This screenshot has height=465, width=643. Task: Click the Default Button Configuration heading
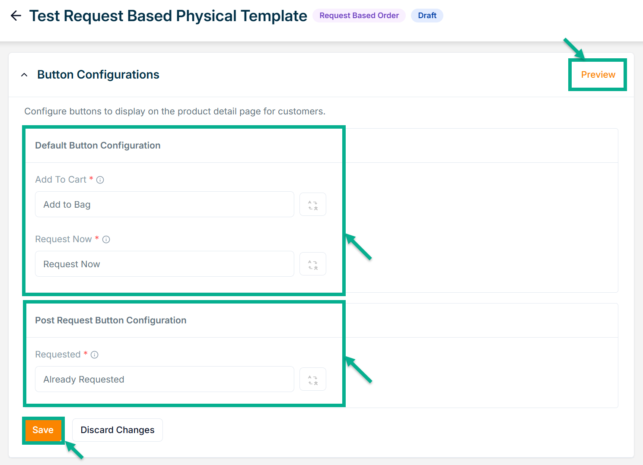pyautogui.click(x=98, y=146)
